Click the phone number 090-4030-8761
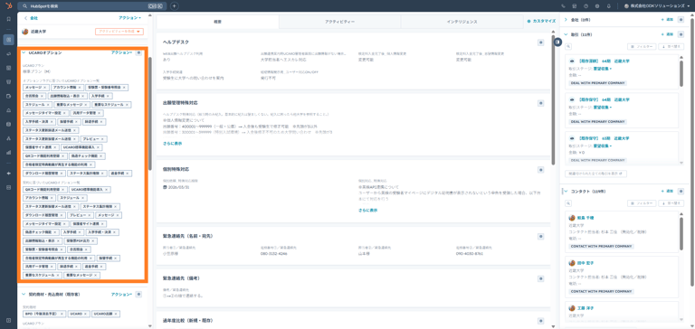This screenshot has width=695, height=329. click(469, 254)
